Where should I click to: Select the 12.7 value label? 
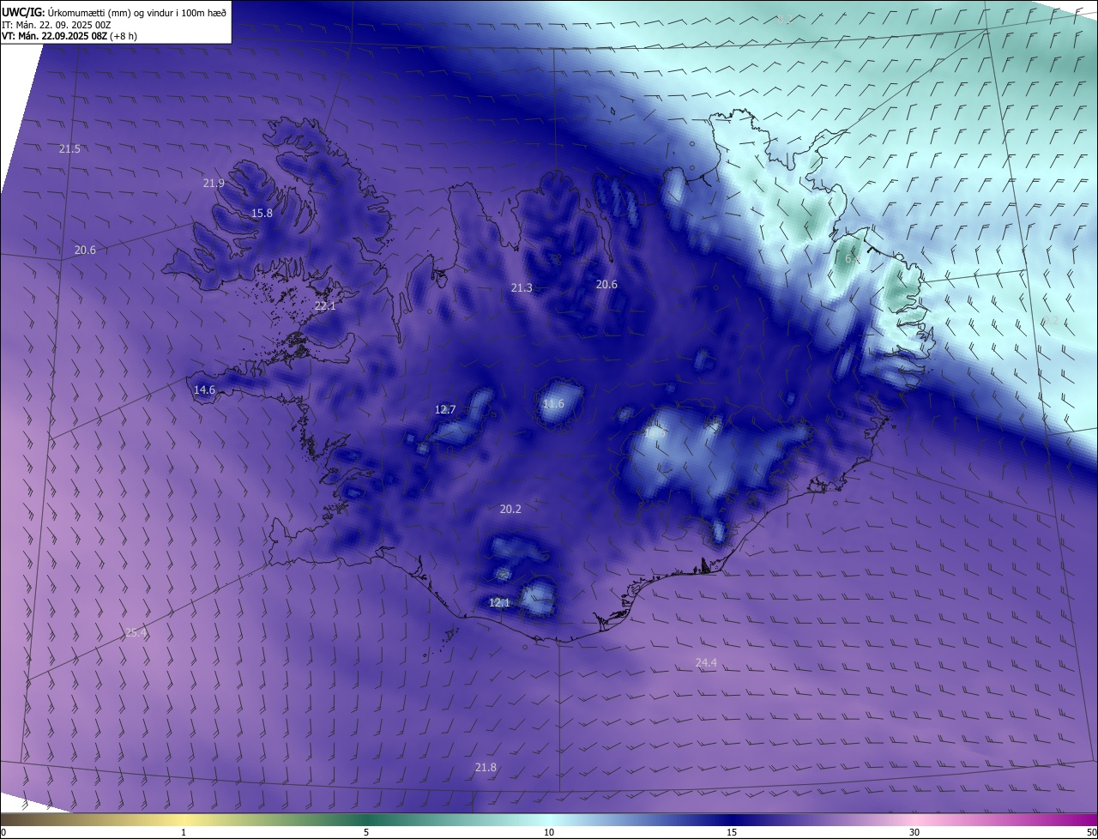pyautogui.click(x=445, y=410)
